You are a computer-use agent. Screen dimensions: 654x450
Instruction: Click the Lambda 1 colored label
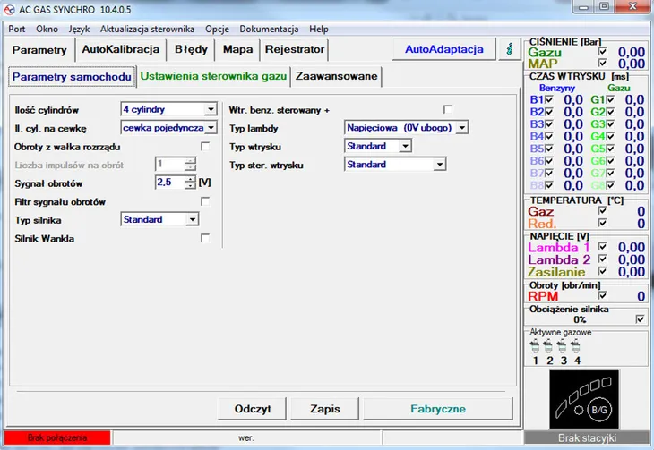[x=559, y=247]
